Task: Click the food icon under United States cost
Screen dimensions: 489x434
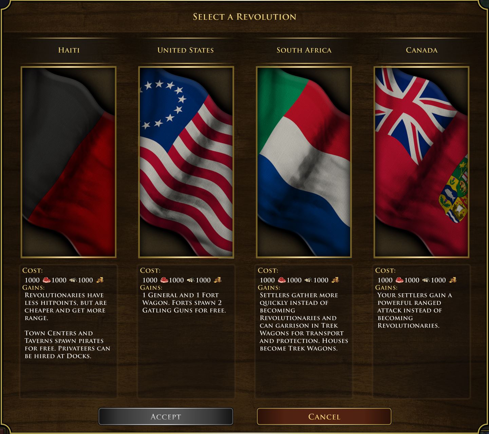Action: click(x=164, y=280)
